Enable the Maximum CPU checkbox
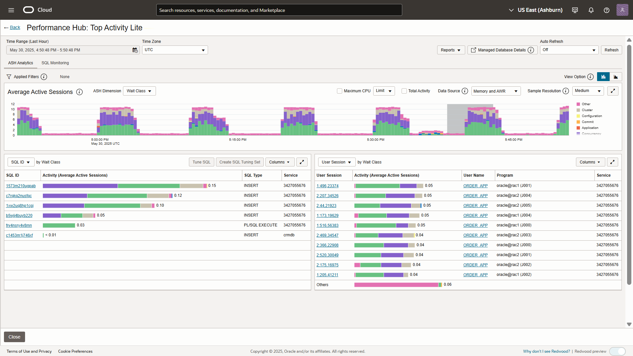633x356 pixels. [340, 91]
